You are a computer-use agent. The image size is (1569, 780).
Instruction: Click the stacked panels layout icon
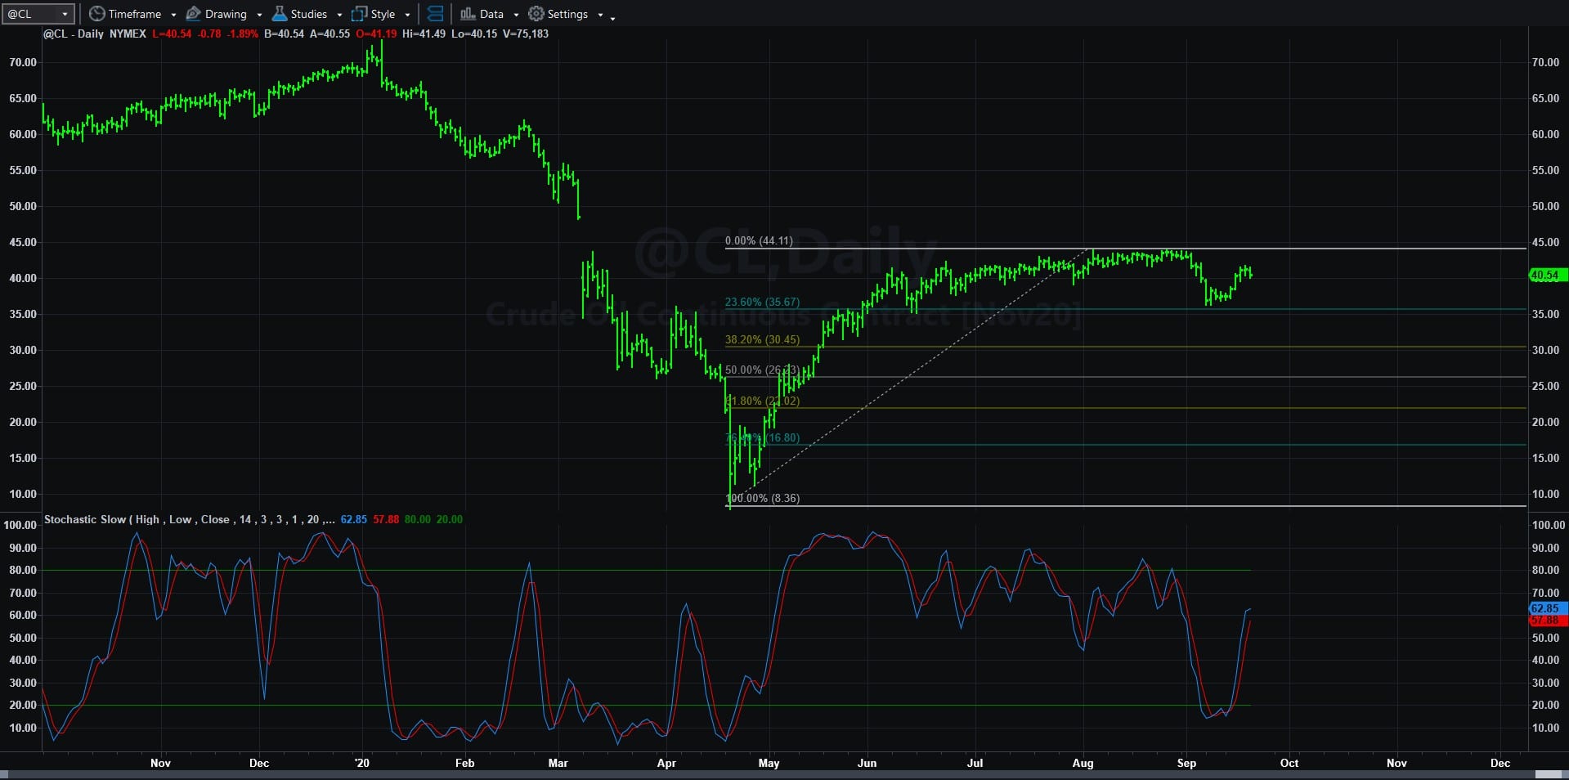pyautogui.click(x=436, y=14)
